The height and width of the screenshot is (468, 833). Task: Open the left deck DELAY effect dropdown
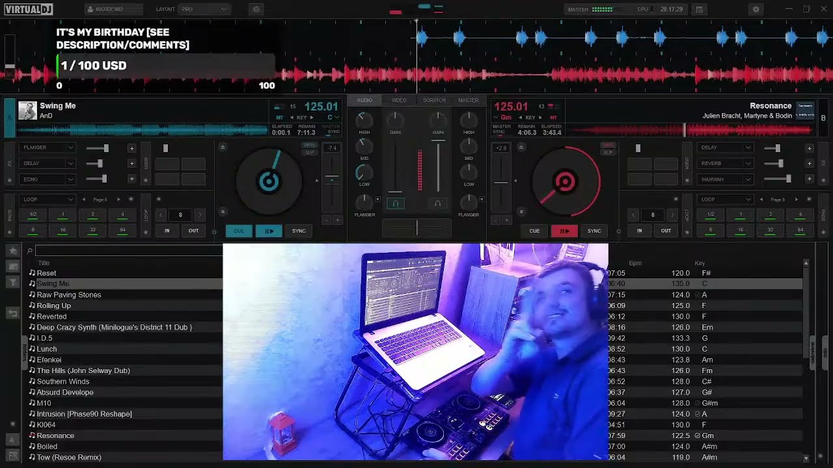(x=48, y=163)
